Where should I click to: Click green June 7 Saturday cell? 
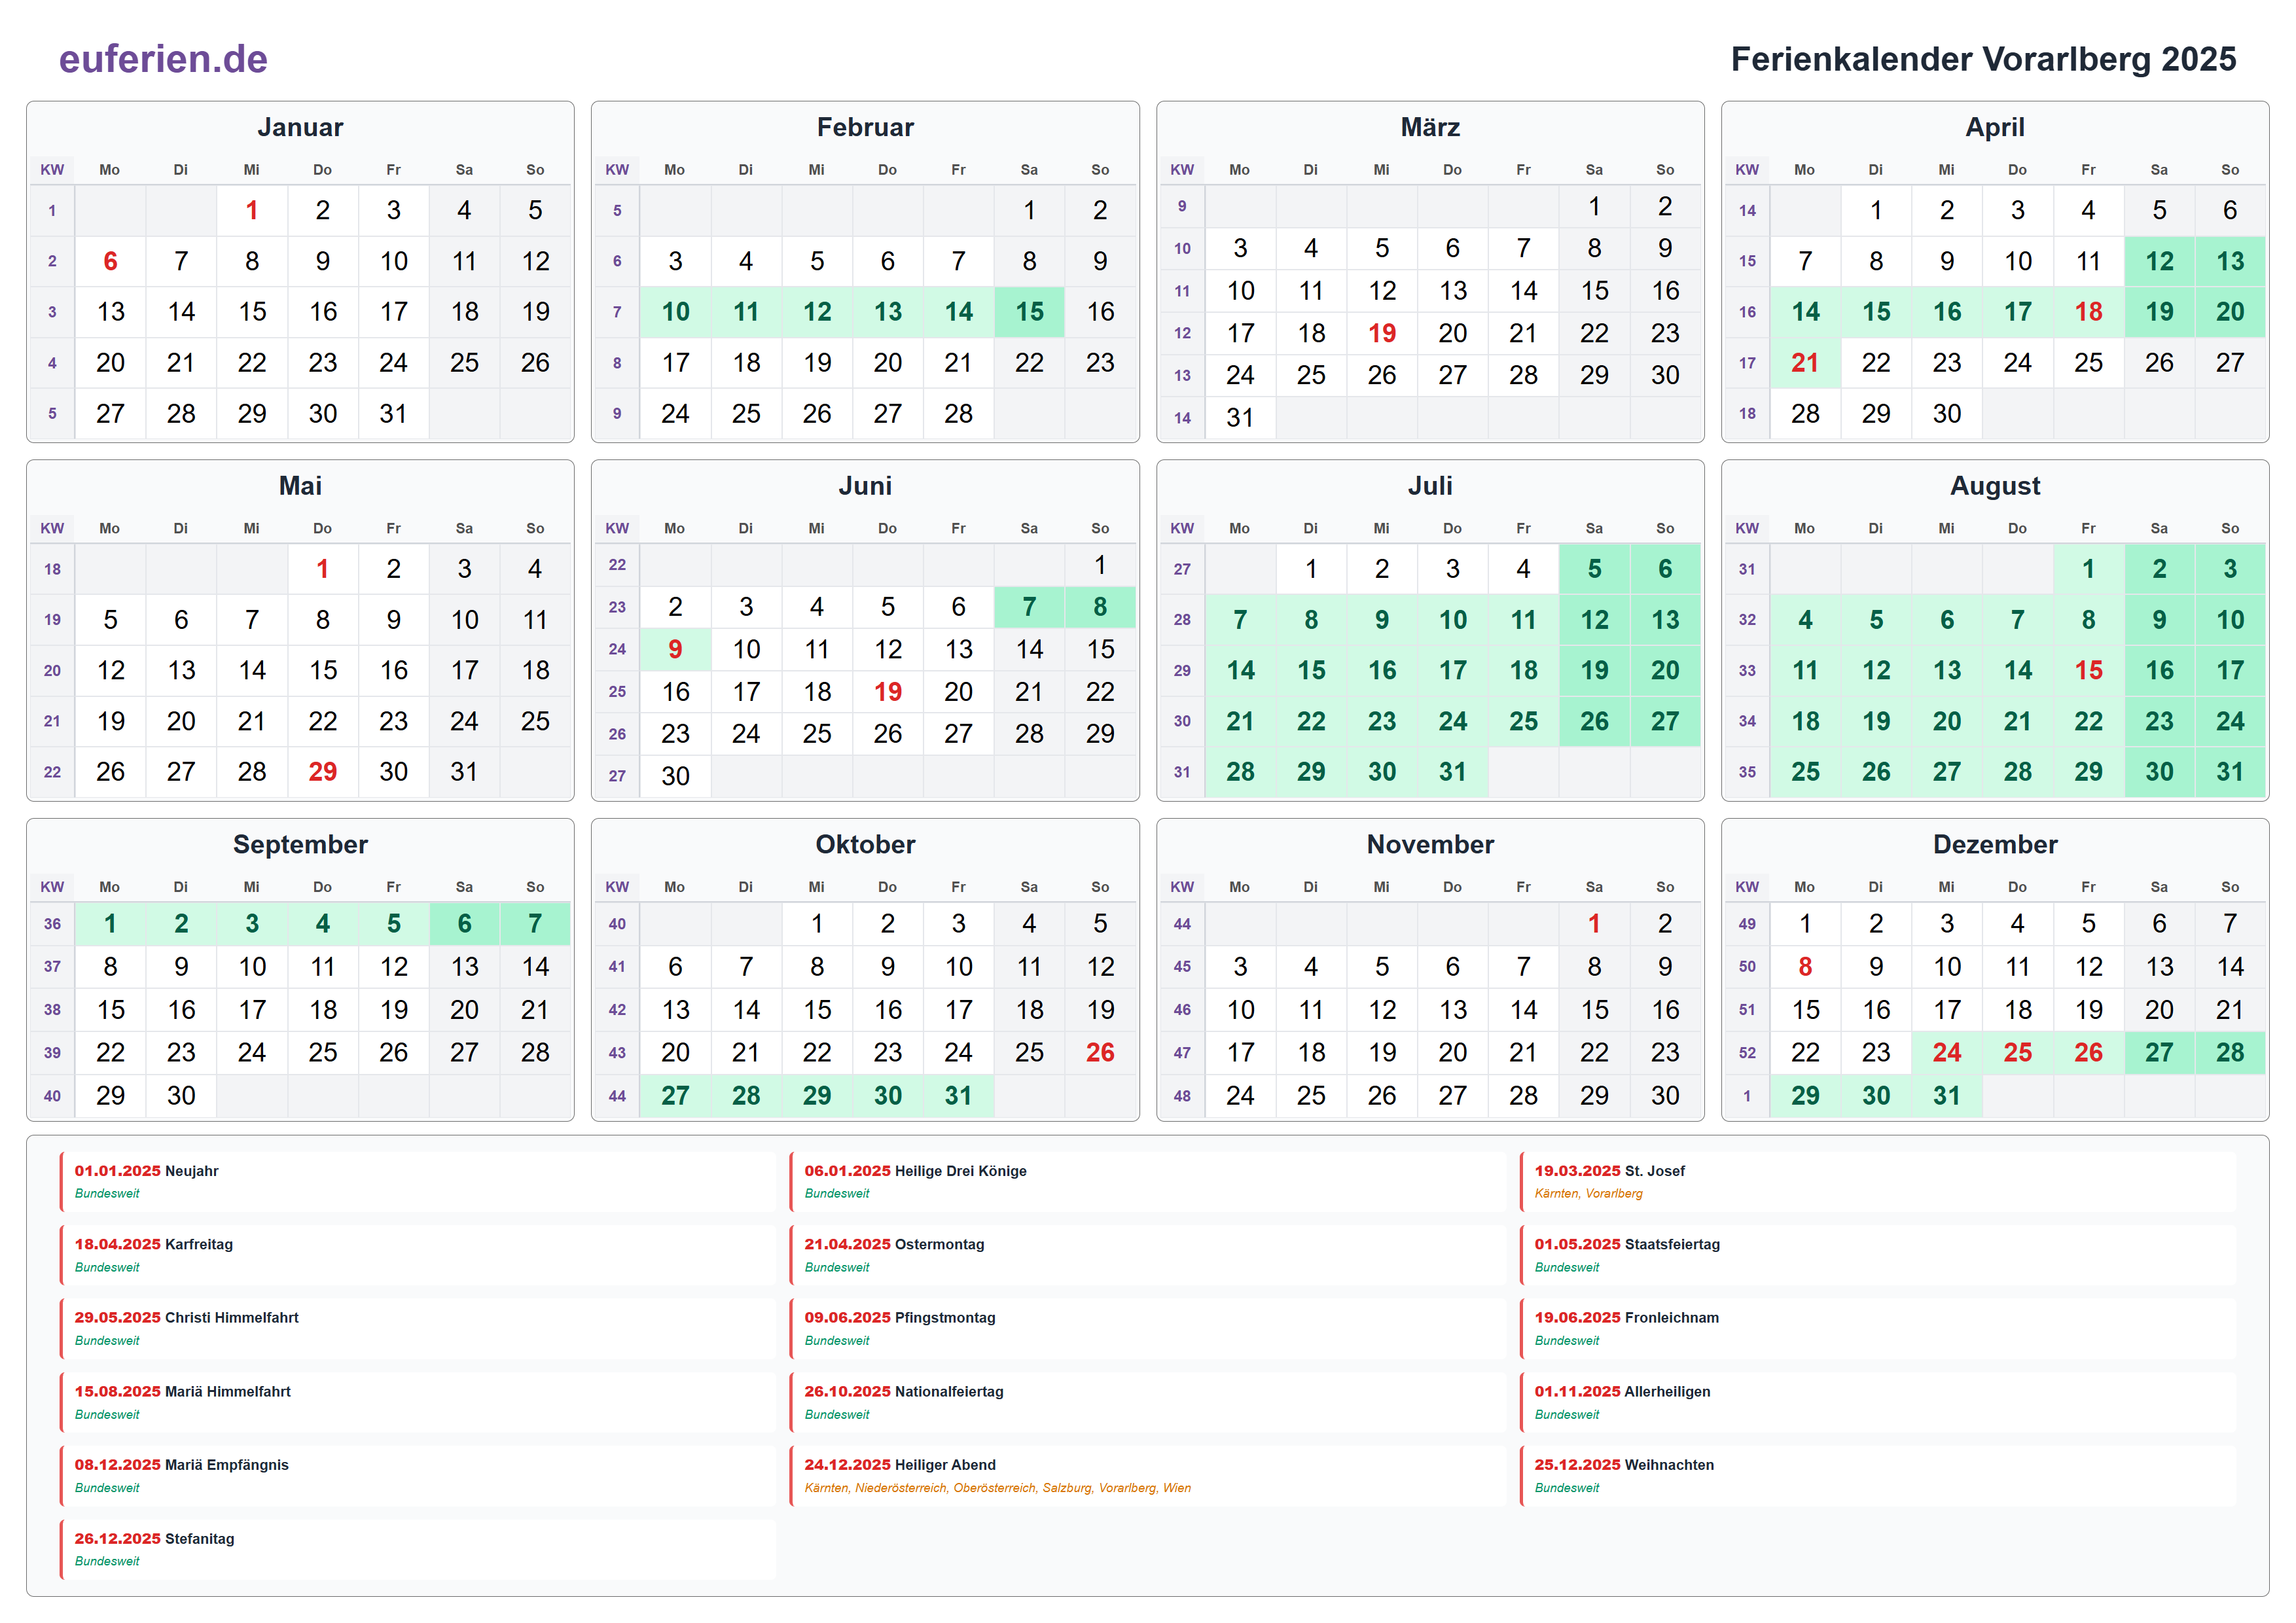pos(1029,607)
